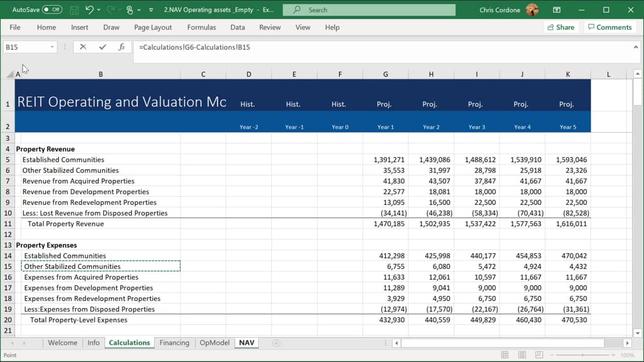Switch to the OpModel sheet tab
Viewport: 644px width, 362px height.
[x=215, y=343]
